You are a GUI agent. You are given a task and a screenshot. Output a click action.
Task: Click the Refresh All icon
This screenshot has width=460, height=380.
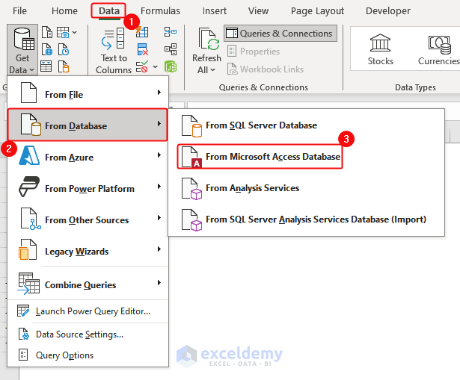[x=209, y=40]
